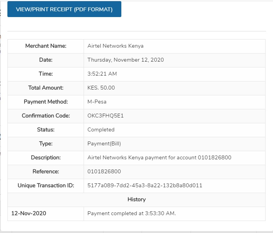Screen dimensions: 273x233
Task: Select the description mentioning account 0101826800
Action: click(159, 157)
